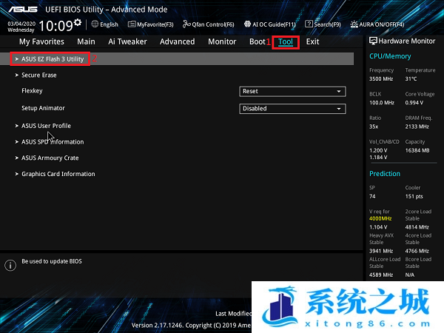Open the Ai Tweaker tab
The height and width of the screenshot is (333, 444).
coord(127,41)
